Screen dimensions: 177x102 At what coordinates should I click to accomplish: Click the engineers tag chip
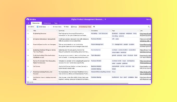(x=122, y=33)
